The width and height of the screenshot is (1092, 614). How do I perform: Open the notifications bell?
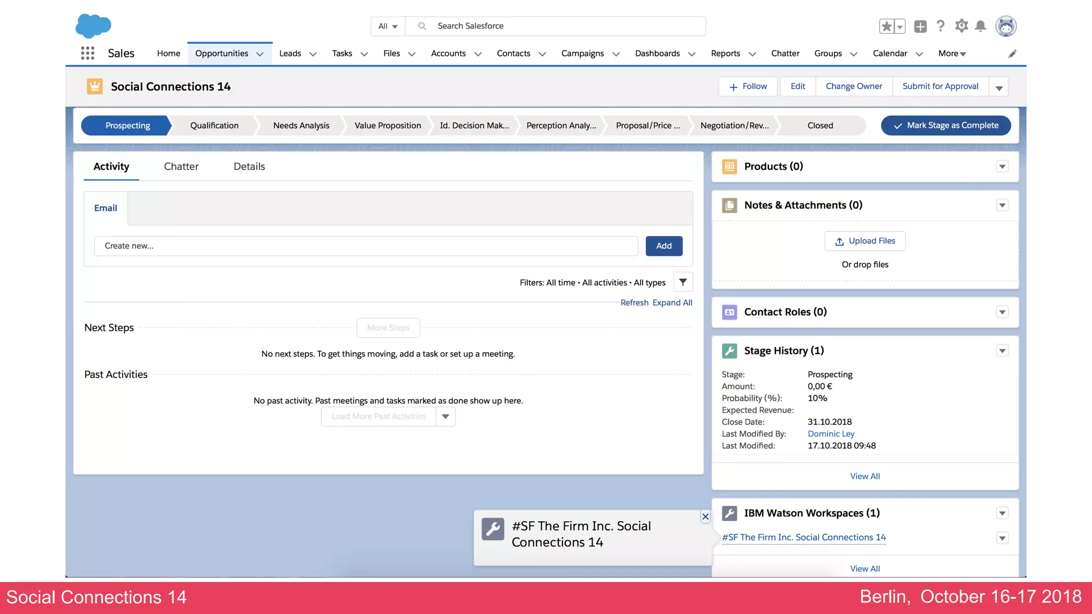(x=981, y=26)
